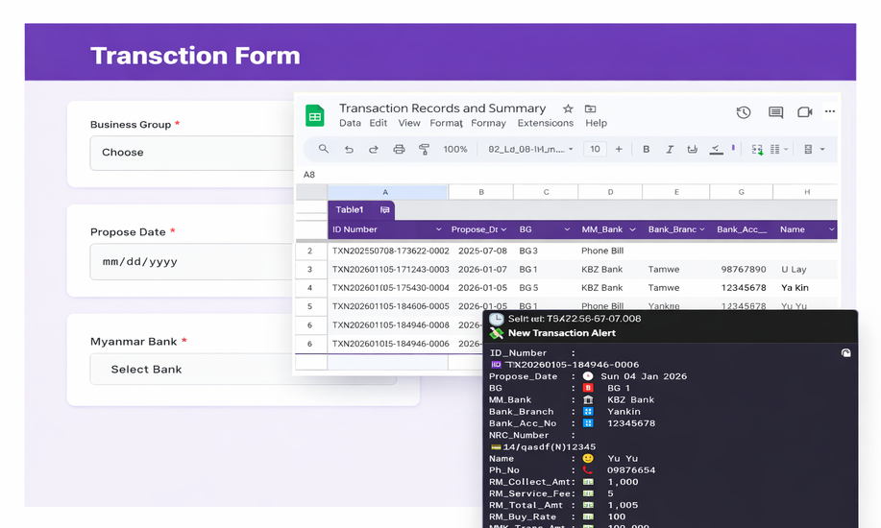Increase font size with plus icon
This screenshot has width=881, height=528.
pyautogui.click(x=619, y=149)
